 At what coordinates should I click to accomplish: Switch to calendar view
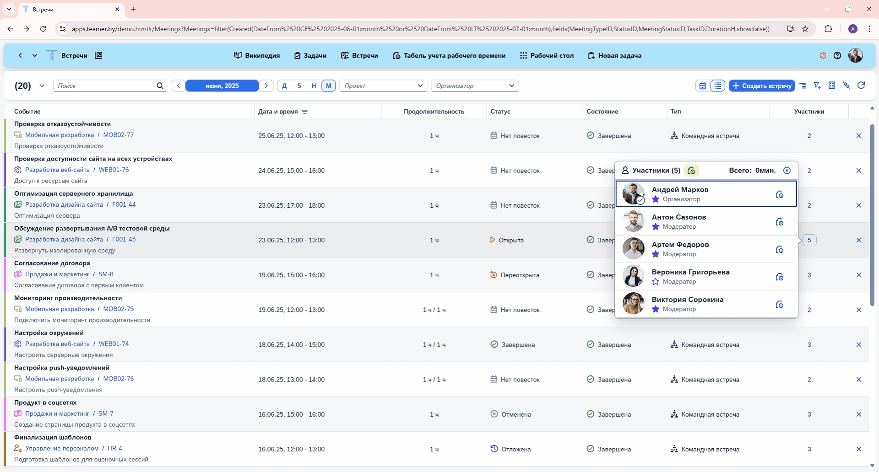click(x=702, y=86)
